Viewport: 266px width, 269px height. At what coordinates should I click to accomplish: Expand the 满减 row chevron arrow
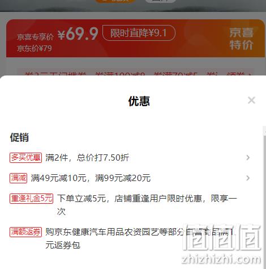(248, 178)
